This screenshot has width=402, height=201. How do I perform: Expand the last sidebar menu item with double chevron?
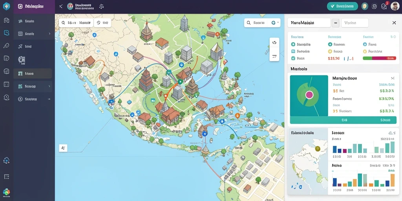tap(34, 99)
